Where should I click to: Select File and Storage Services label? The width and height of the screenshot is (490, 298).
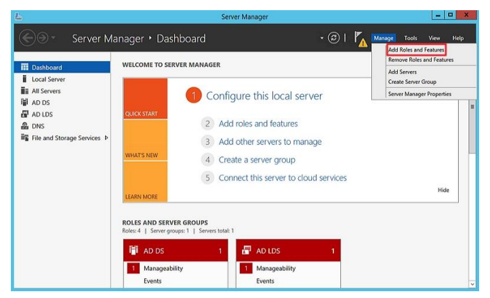pos(66,137)
